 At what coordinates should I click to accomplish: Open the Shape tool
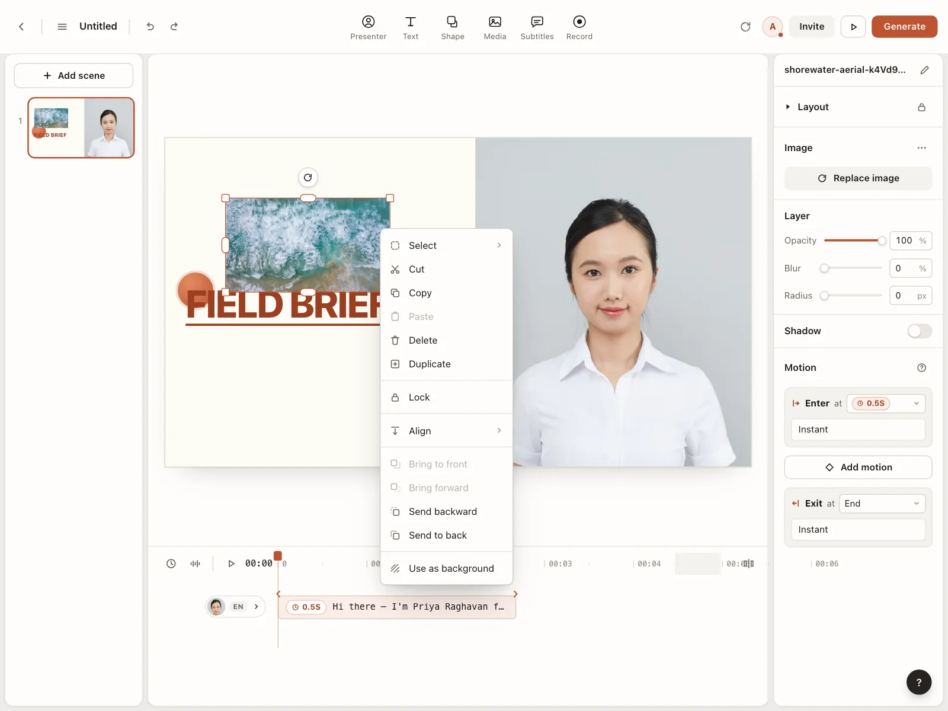coord(453,27)
